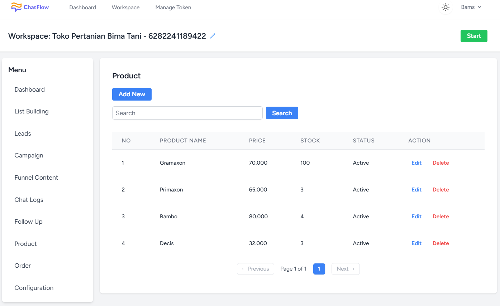Click the pencil icon to rename the workspace

coord(213,36)
